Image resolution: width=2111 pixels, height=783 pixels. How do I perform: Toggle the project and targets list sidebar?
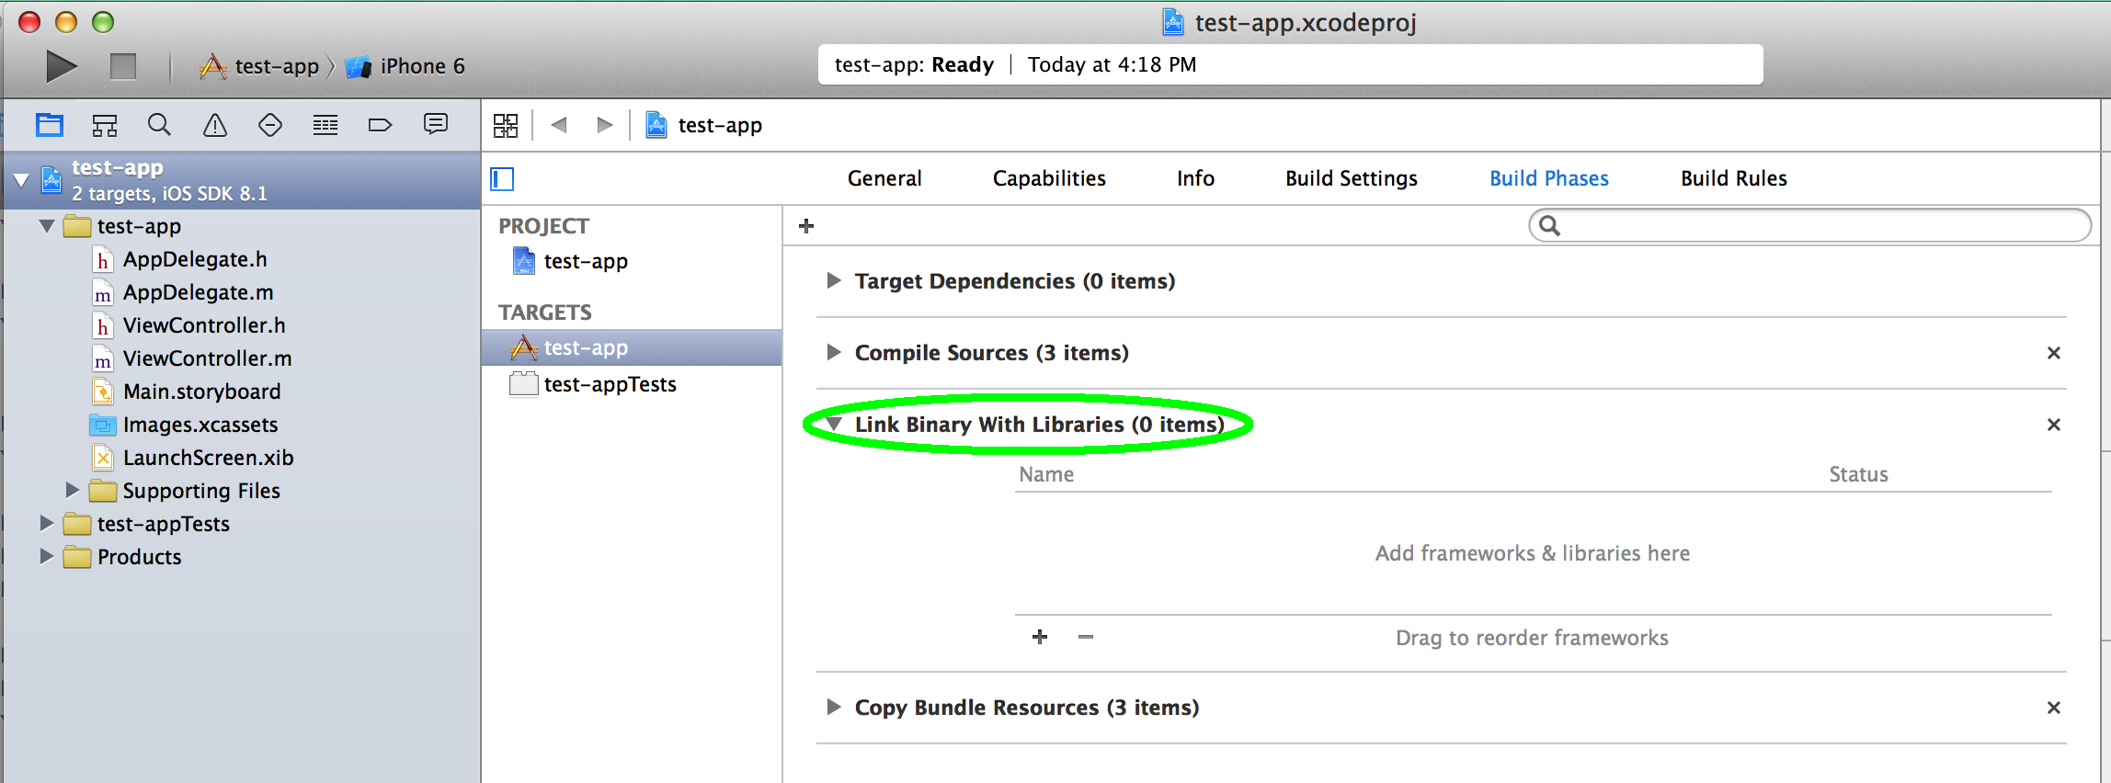click(502, 178)
